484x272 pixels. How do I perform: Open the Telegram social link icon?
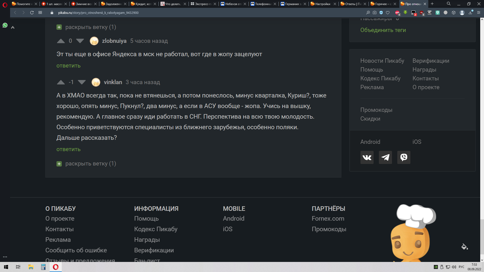(385, 157)
